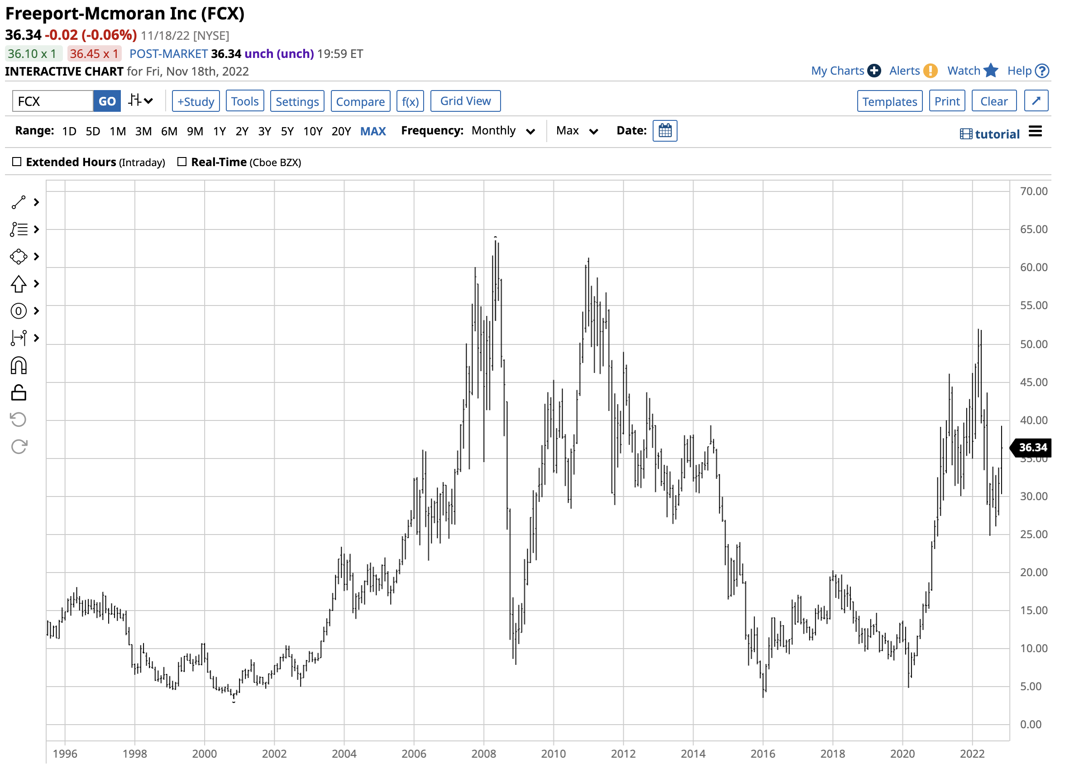The image size is (1079, 783).
Task: Open the Templates button
Action: pos(891,101)
